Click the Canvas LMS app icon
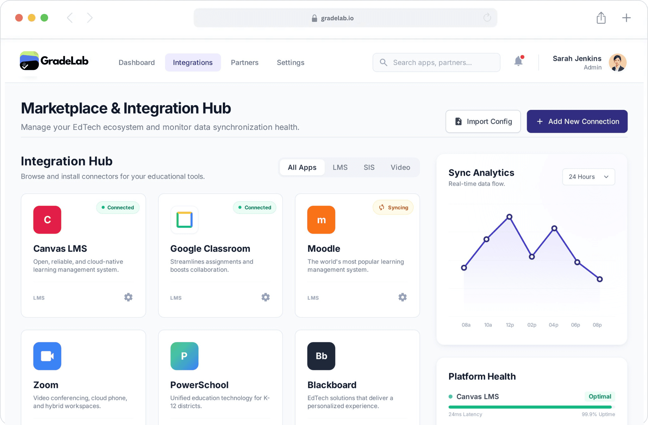The height and width of the screenshot is (425, 648). pyautogui.click(x=47, y=220)
